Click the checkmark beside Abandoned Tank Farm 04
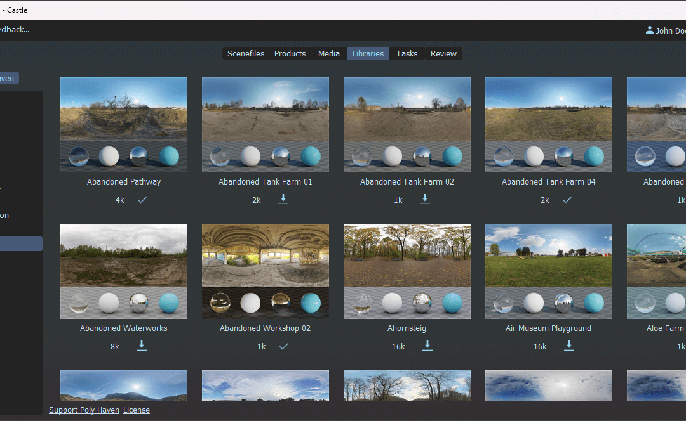 [567, 200]
